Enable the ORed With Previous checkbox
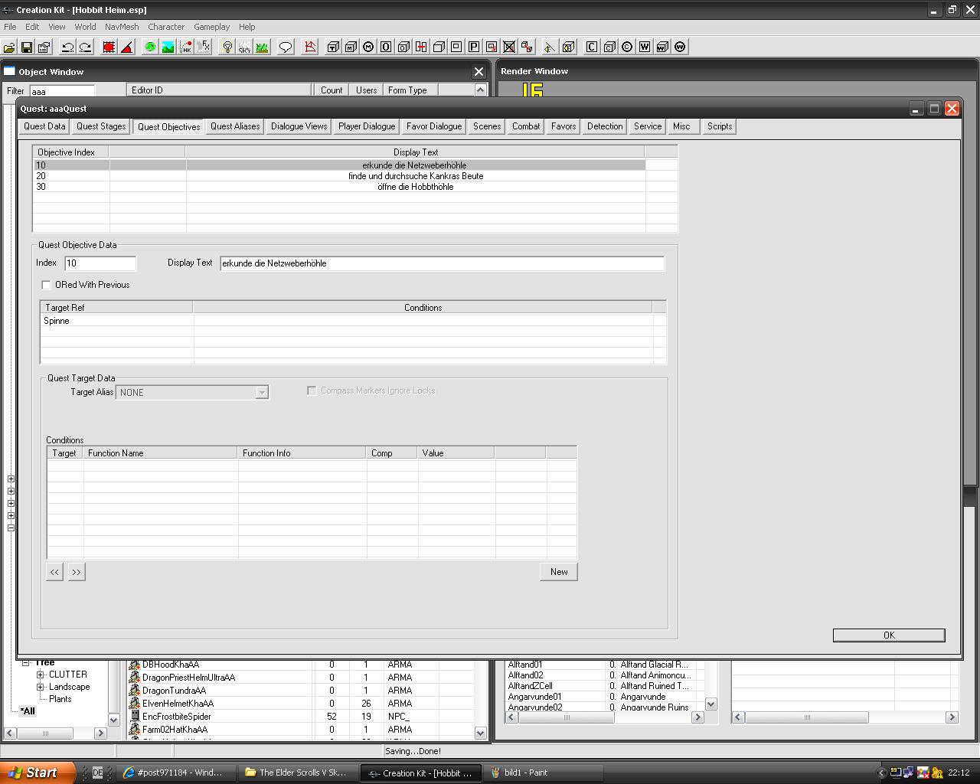 click(47, 285)
